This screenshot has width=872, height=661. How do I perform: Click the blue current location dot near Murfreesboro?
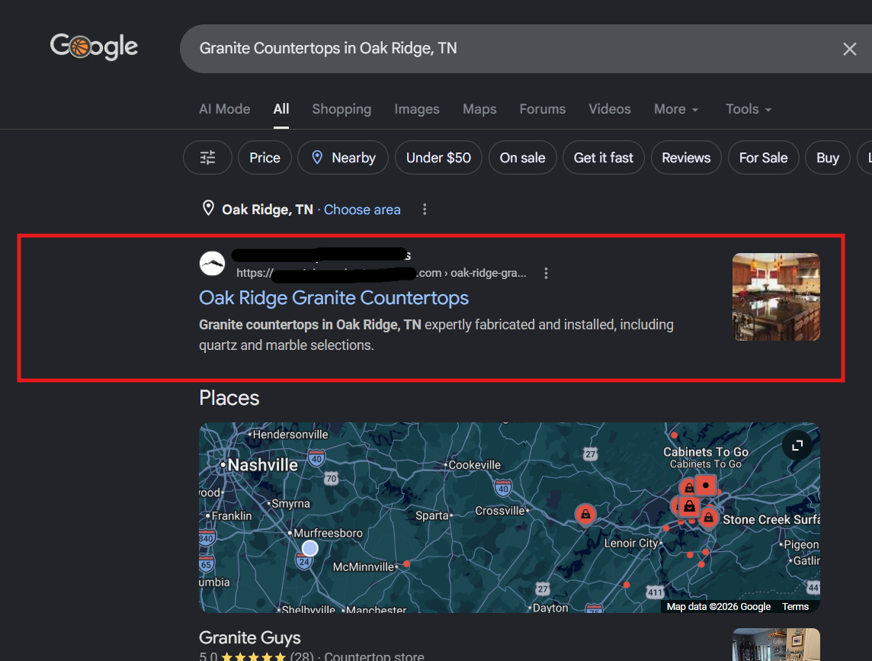click(309, 549)
